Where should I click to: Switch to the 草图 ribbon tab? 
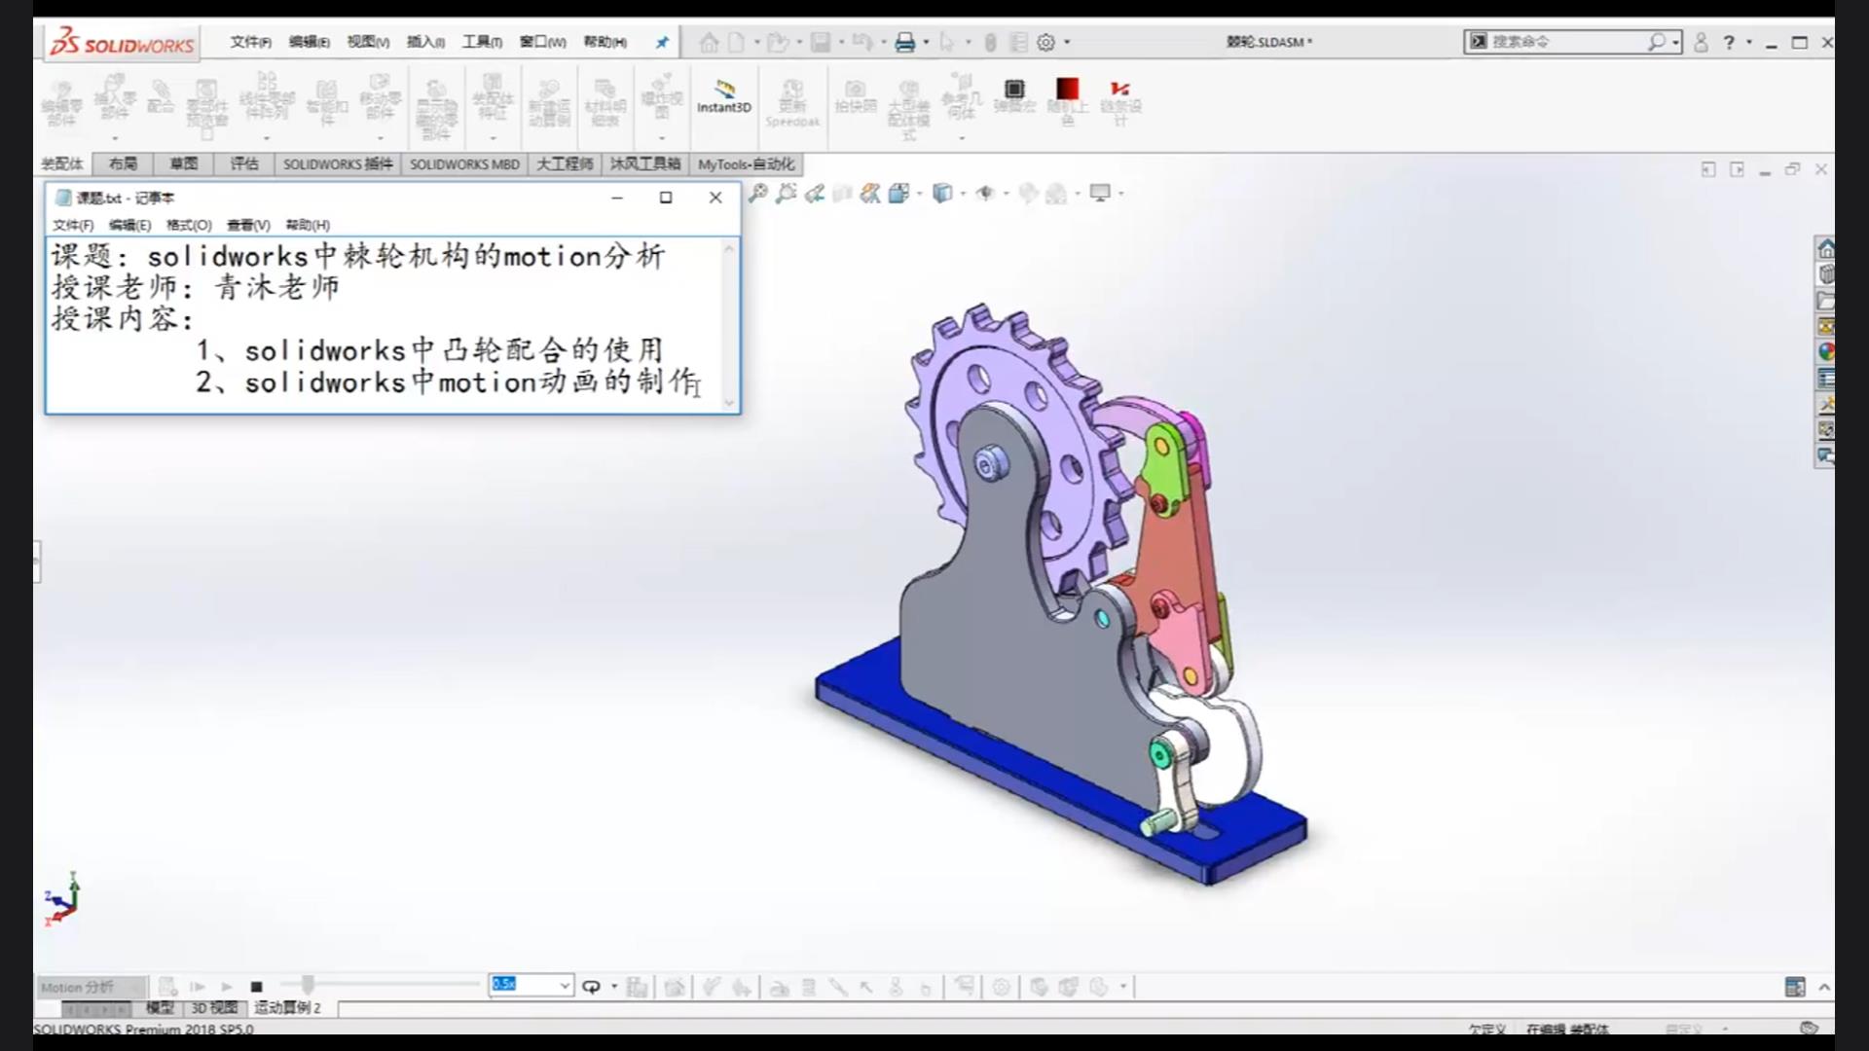(x=183, y=163)
